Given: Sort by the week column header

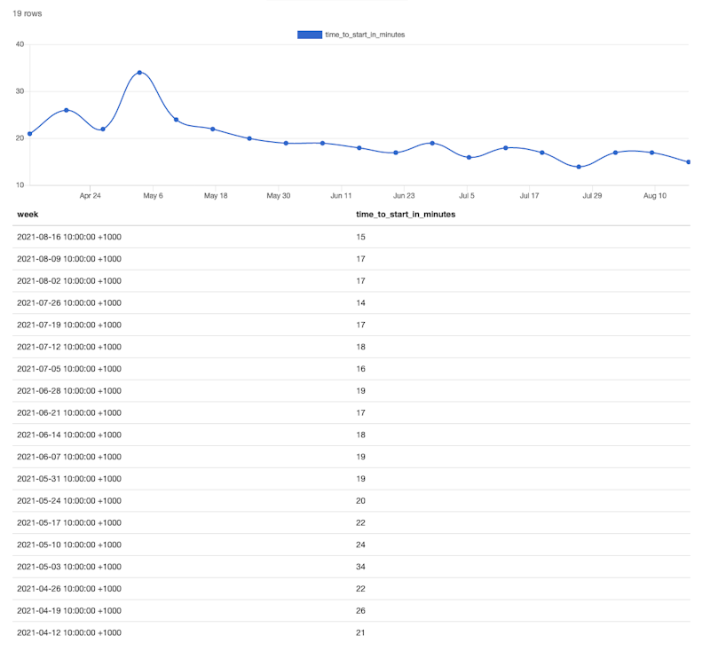Looking at the screenshot, I should (28, 215).
